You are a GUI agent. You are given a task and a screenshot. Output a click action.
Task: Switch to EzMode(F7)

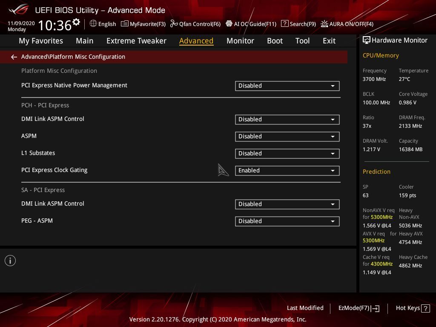point(359,308)
